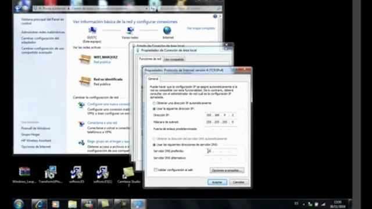Click the sticky note taskbar icon
The width and height of the screenshot is (372, 209).
pos(105,204)
